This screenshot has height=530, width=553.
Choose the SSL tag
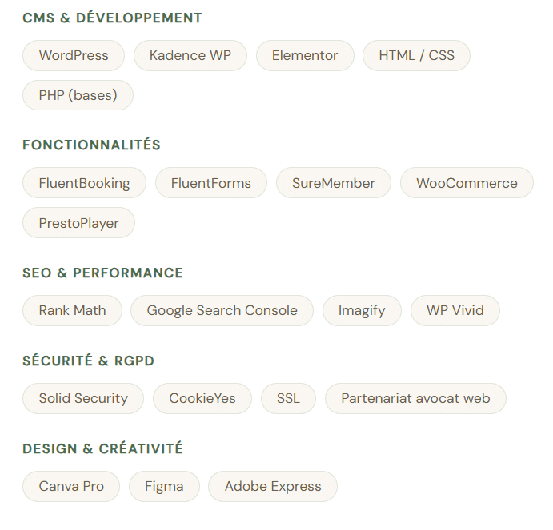coord(288,398)
